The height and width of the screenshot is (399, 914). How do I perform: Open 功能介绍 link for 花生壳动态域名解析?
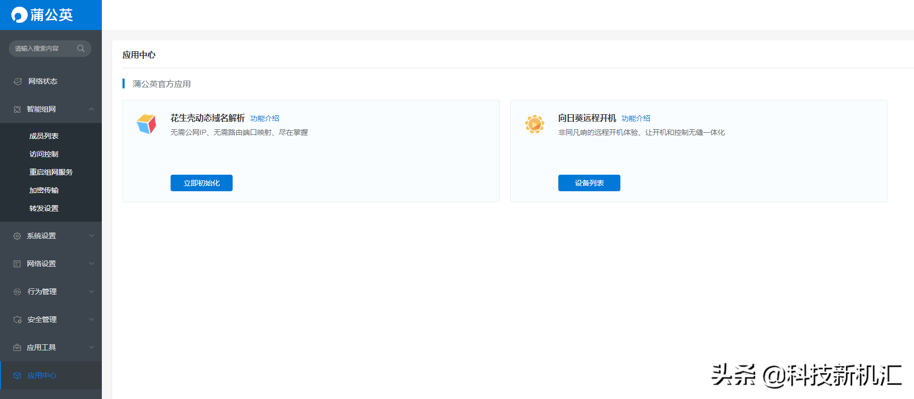tap(265, 118)
